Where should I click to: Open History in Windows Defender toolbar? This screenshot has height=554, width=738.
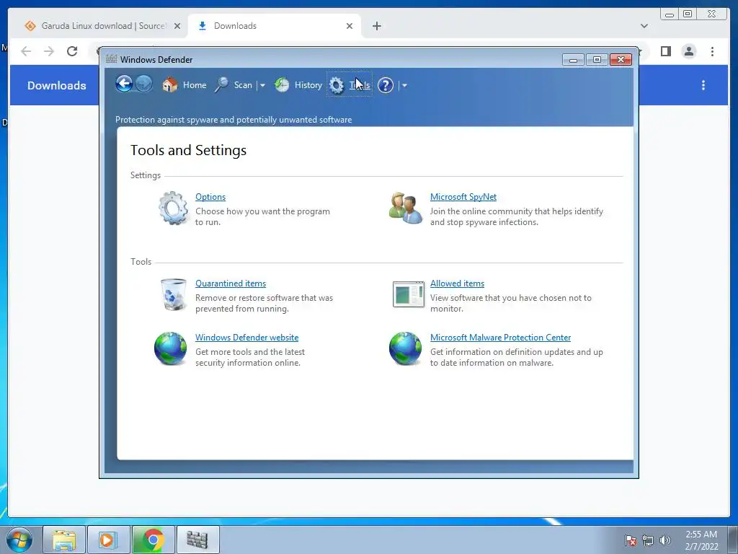point(308,85)
